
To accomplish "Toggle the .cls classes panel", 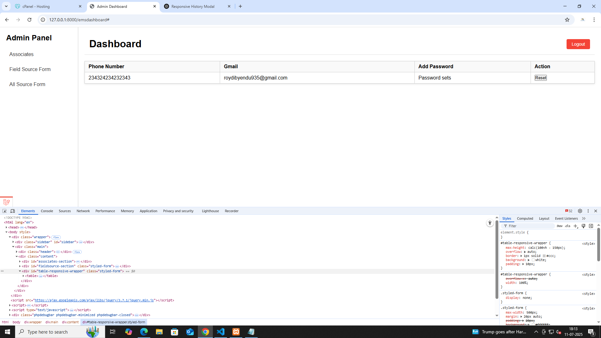I will pyautogui.click(x=568, y=226).
